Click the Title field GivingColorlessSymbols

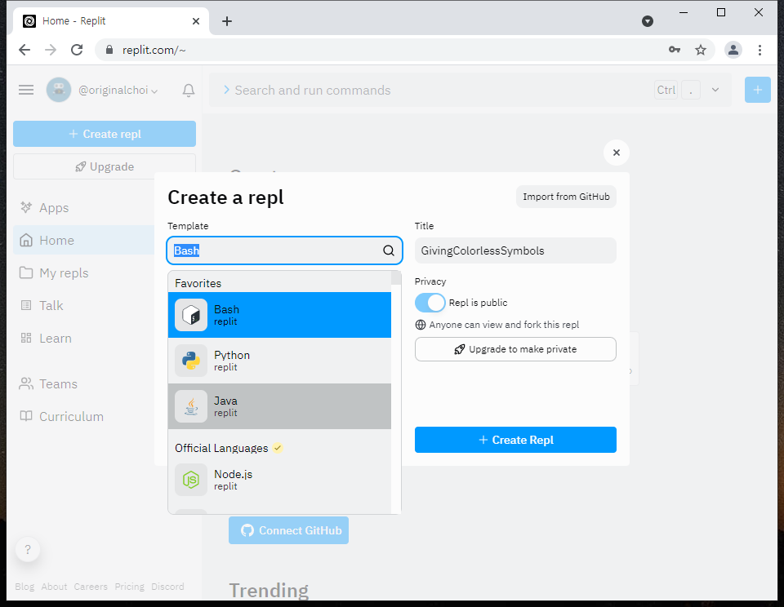point(515,250)
